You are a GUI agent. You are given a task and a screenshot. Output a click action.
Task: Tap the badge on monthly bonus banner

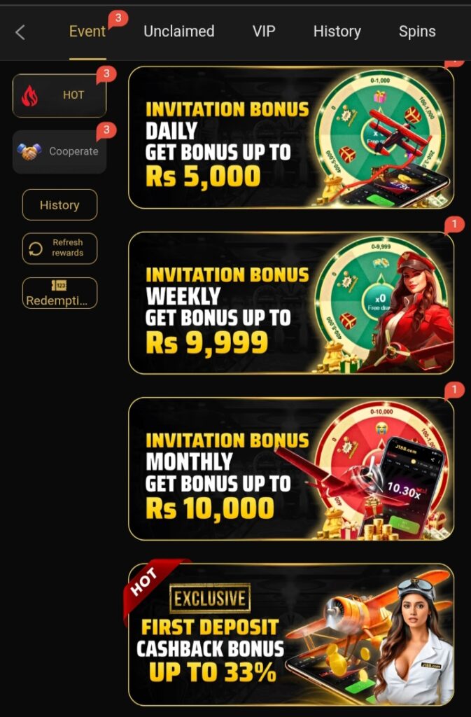click(454, 389)
